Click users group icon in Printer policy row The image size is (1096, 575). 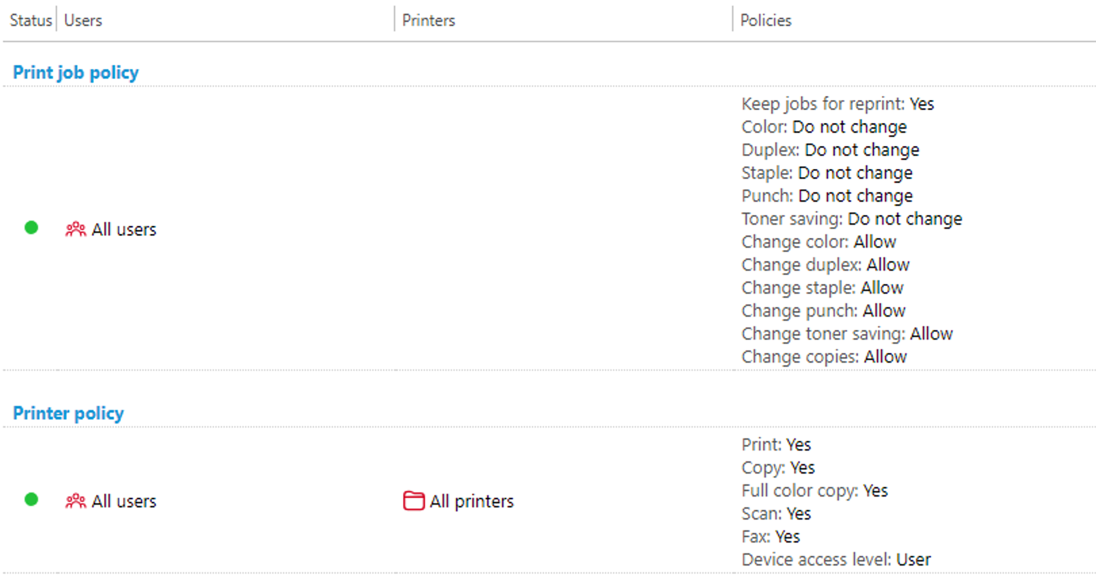[x=75, y=501]
